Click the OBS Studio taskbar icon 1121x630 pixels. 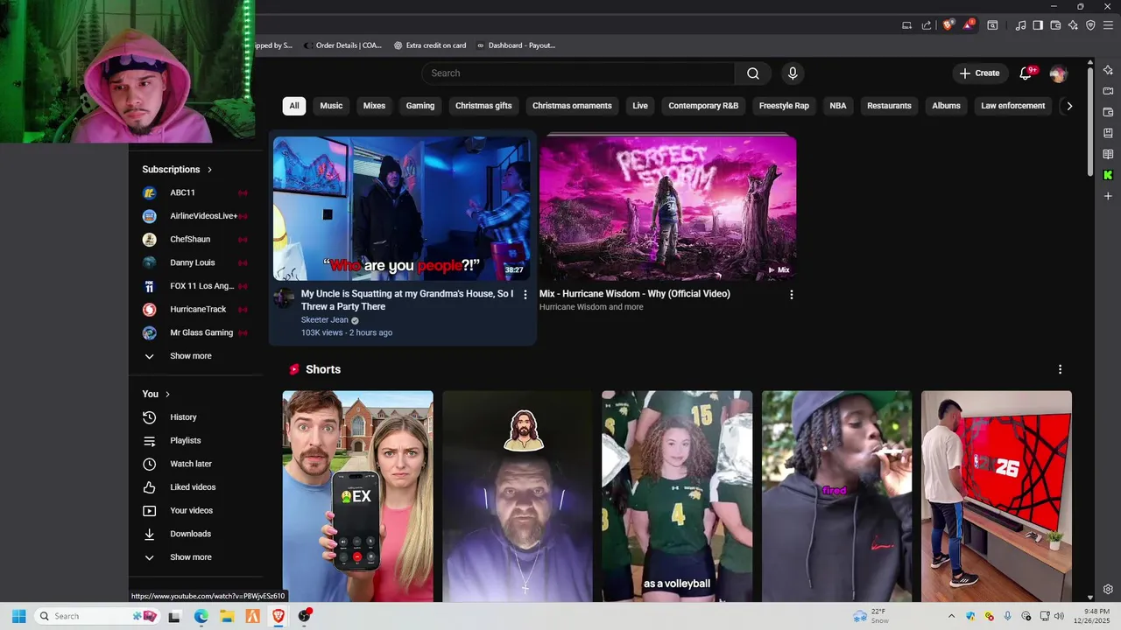[304, 616]
